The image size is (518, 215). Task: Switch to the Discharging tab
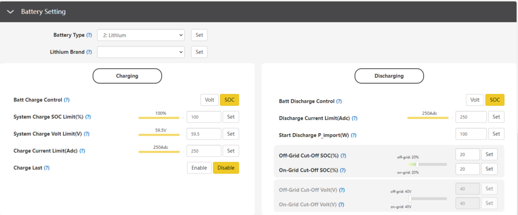click(x=388, y=76)
